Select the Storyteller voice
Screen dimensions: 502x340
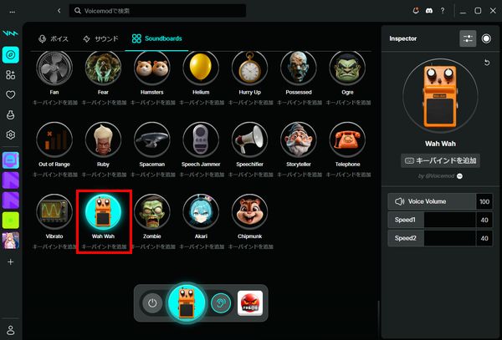click(x=299, y=140)
